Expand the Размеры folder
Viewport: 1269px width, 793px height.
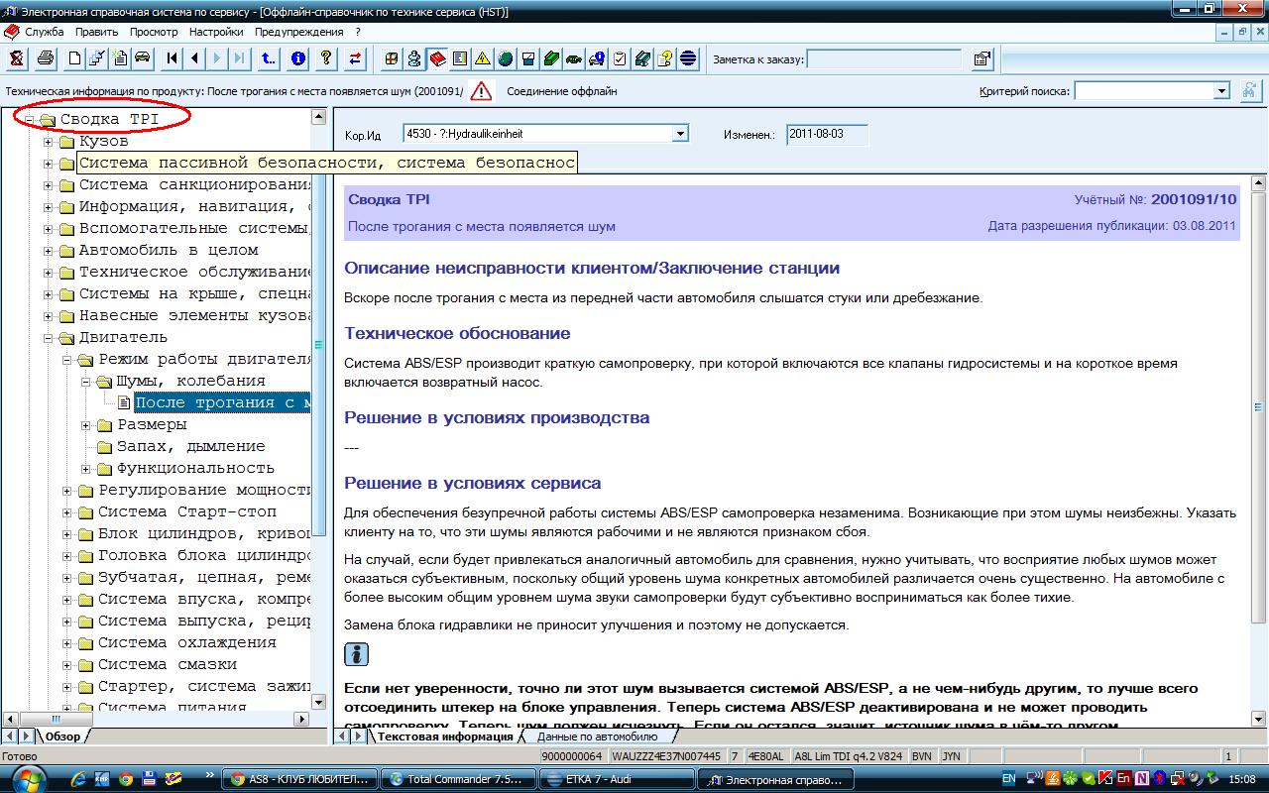coord(85,425)
